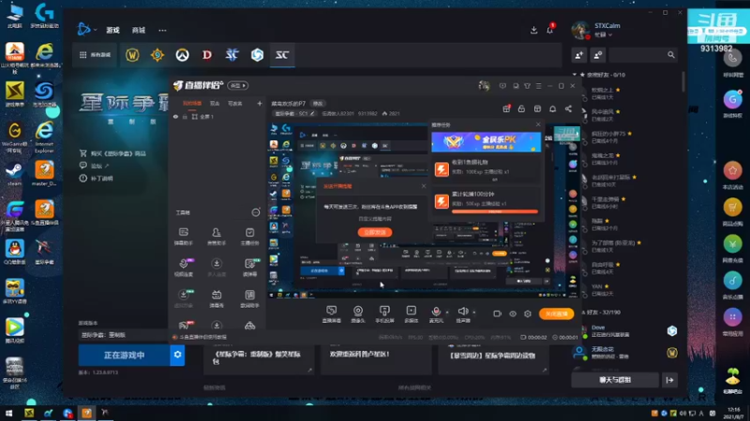Screen dimensions: 750x421
Task: Click the blue 正在游戏中 play button
Action: [x=124, y=356]
